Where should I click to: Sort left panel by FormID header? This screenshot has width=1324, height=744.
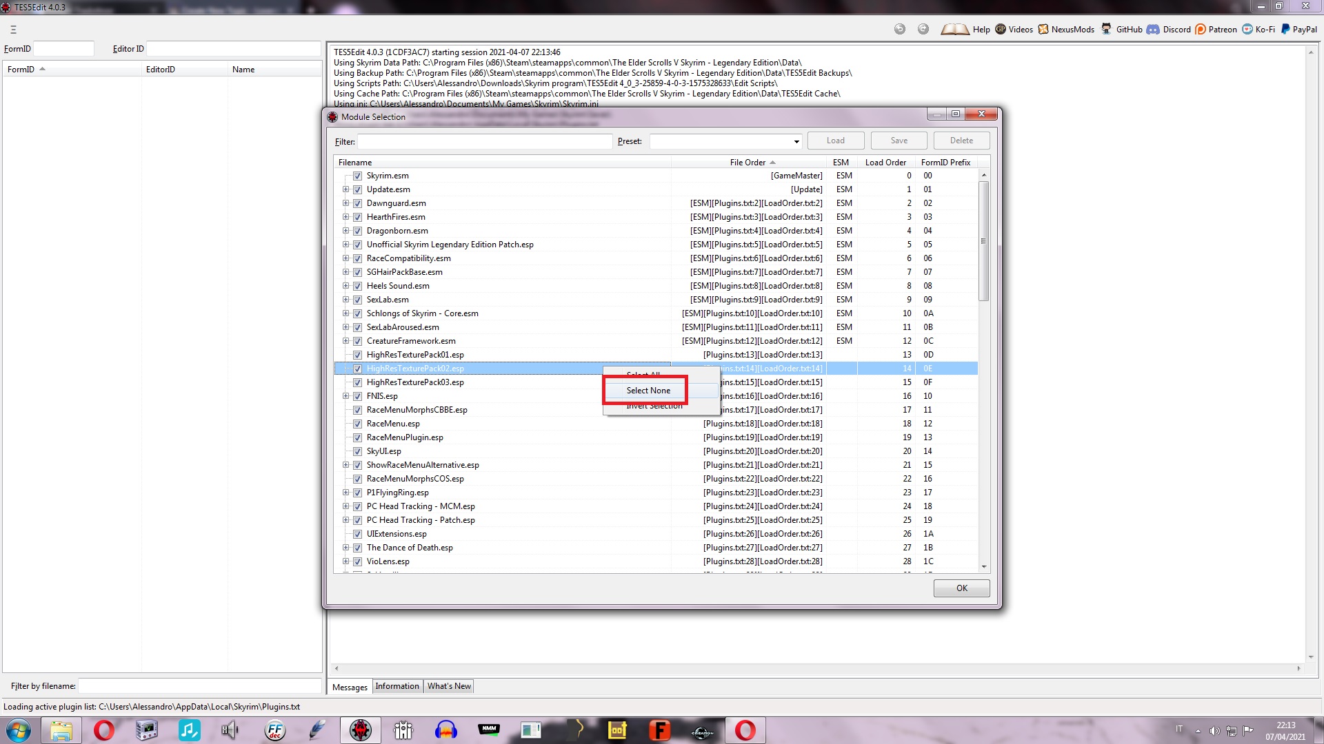(72, 70)
